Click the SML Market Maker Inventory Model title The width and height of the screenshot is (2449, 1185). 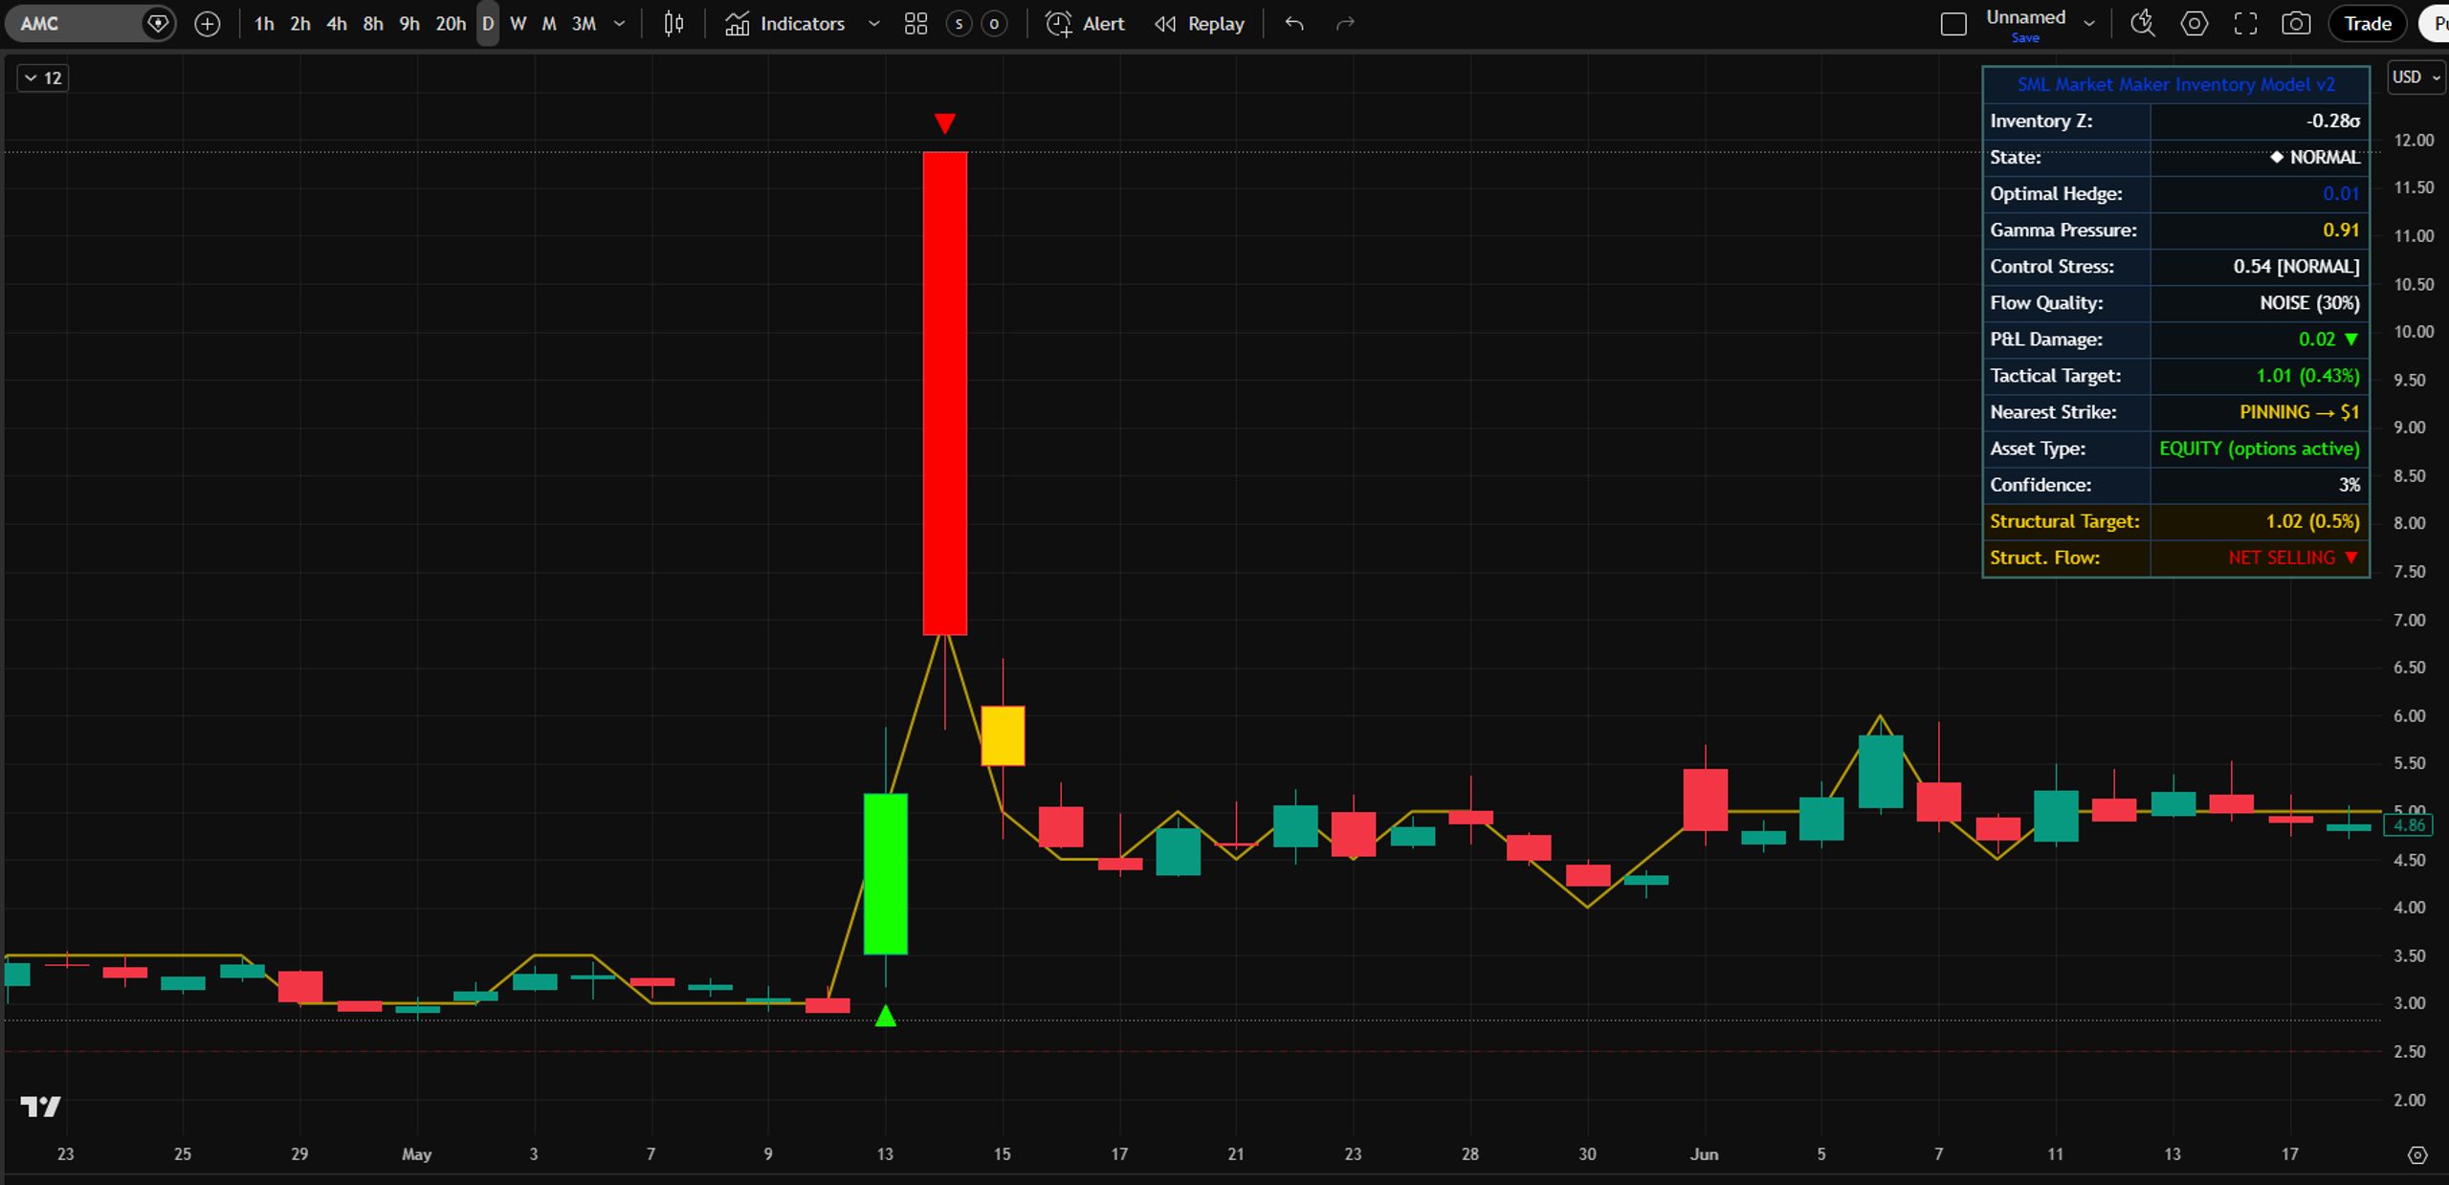click(x=2175, y=85)
